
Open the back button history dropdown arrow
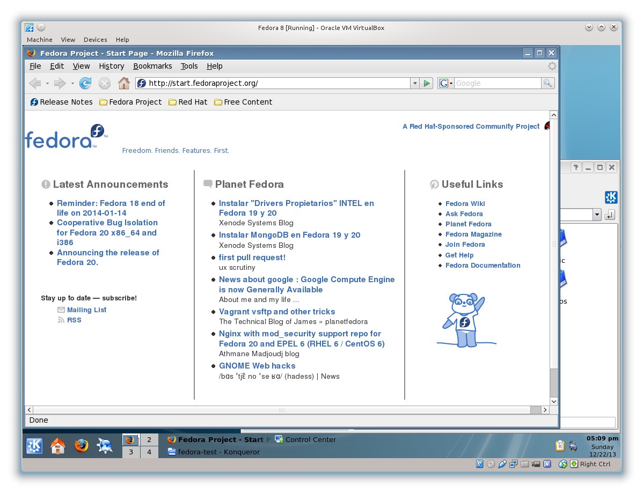[47, 83]
